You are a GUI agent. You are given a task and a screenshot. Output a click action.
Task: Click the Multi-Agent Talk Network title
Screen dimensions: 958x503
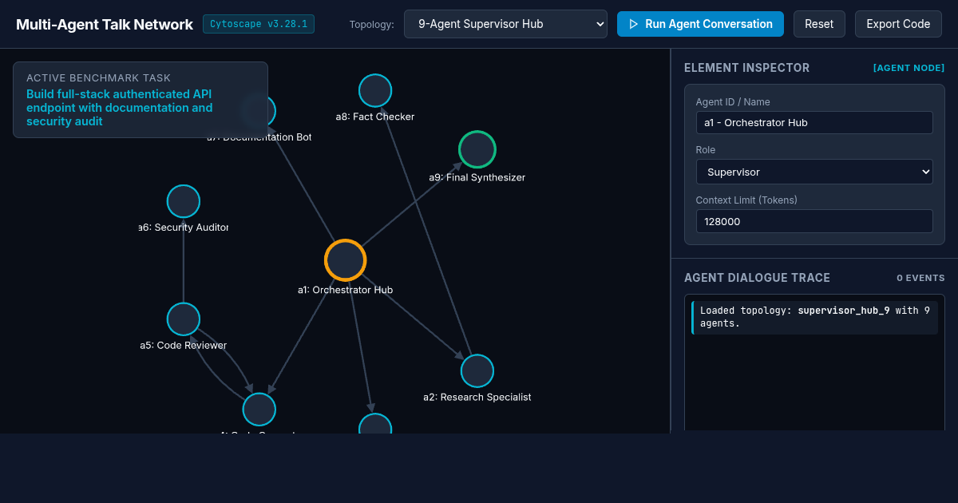click(x=105, y=24)
